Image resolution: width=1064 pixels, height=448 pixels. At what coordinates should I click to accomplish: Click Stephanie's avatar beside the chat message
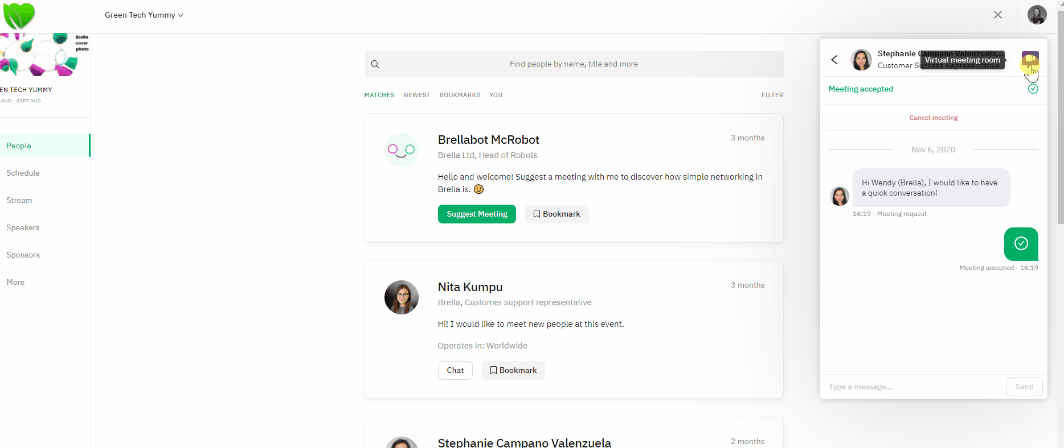tap(840, 196)
